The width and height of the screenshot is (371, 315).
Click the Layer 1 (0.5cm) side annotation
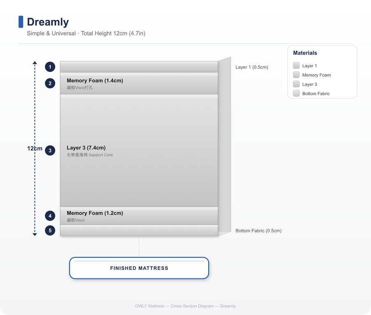(252, 67)
